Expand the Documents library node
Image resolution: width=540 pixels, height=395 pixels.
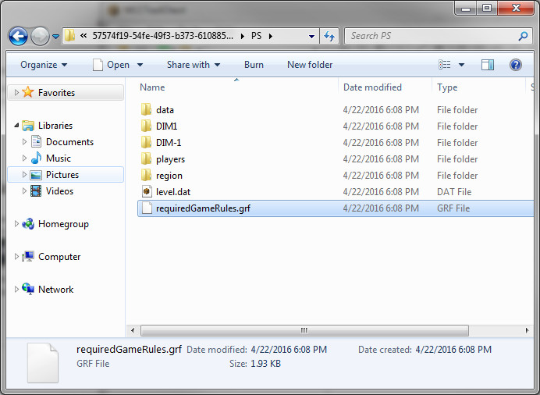point(24,141)
